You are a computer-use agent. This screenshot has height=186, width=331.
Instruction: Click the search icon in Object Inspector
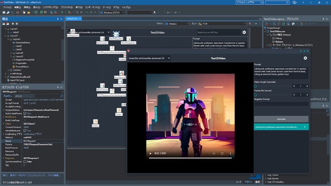62,96
